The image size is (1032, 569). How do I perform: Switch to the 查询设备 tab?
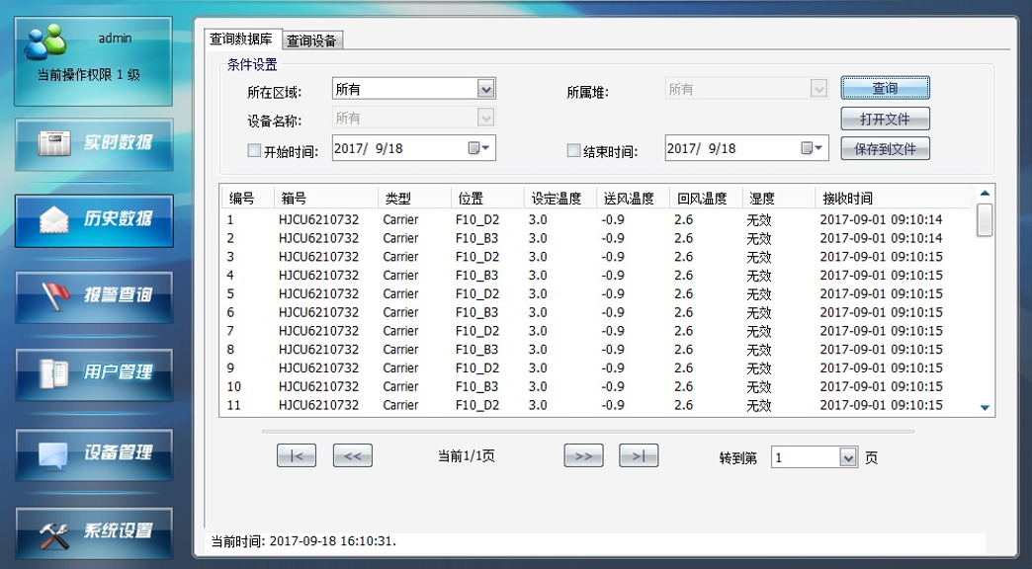(312, 41)
